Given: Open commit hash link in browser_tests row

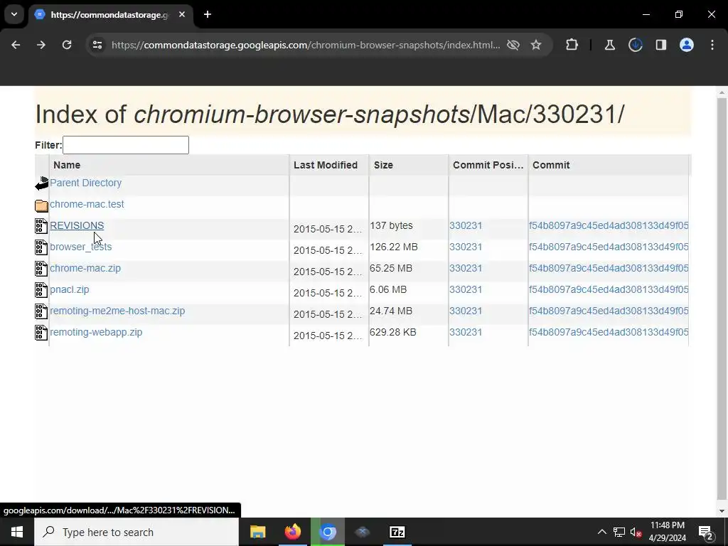Looking at the screenshot, I should pyautogui.click(x=609, y=247).
